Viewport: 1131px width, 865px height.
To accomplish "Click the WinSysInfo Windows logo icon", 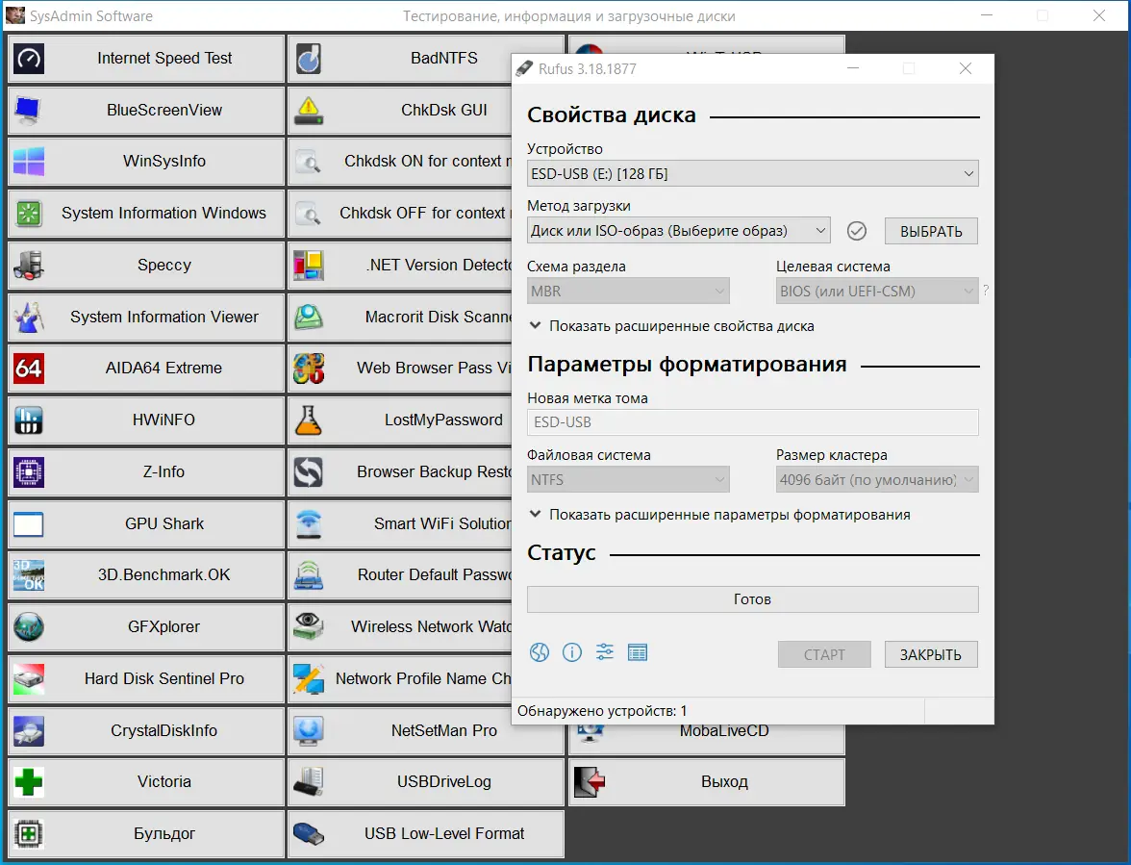I will (29, 162).
